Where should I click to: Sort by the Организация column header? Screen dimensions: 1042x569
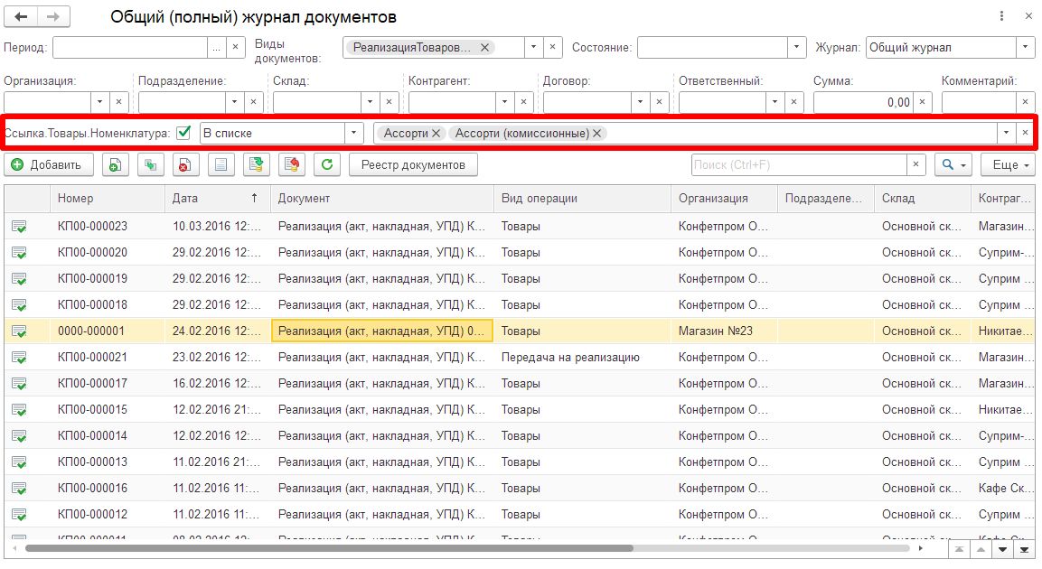pyautogui.click(x=724, y=199)
